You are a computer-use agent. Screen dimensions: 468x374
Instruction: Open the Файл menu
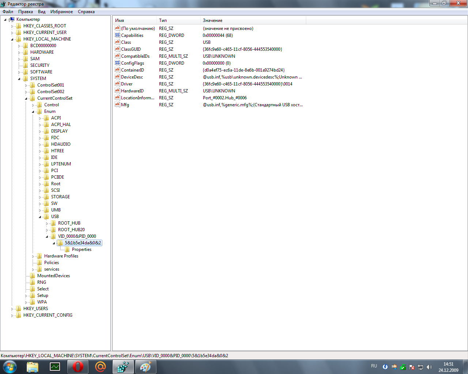point(8,12)
